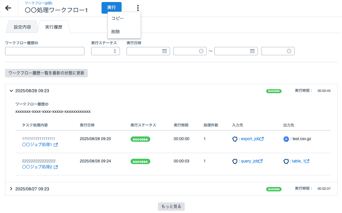Open calendar picker for start date
The image size is (342, 213).
(164, 51)
